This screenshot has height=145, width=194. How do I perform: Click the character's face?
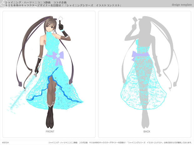[50, 27]
